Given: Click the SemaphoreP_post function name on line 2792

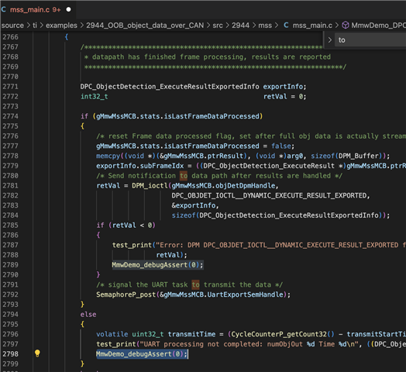Looking at the screenshot, I should (126, 294).
